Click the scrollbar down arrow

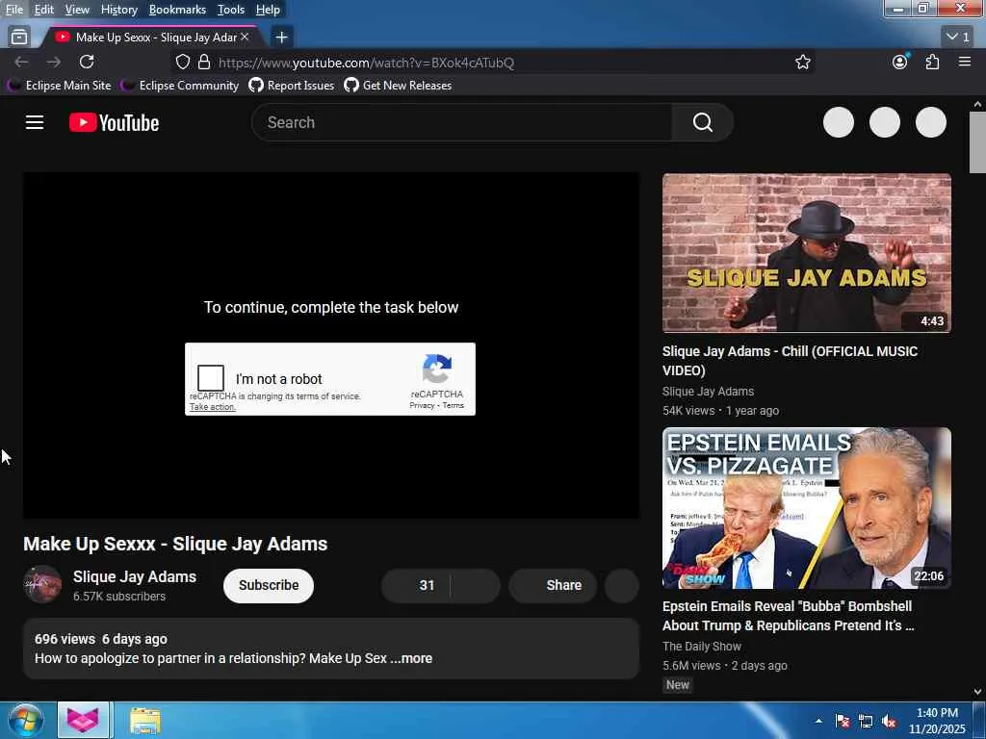pyautogui.click(x=977, y=692)
